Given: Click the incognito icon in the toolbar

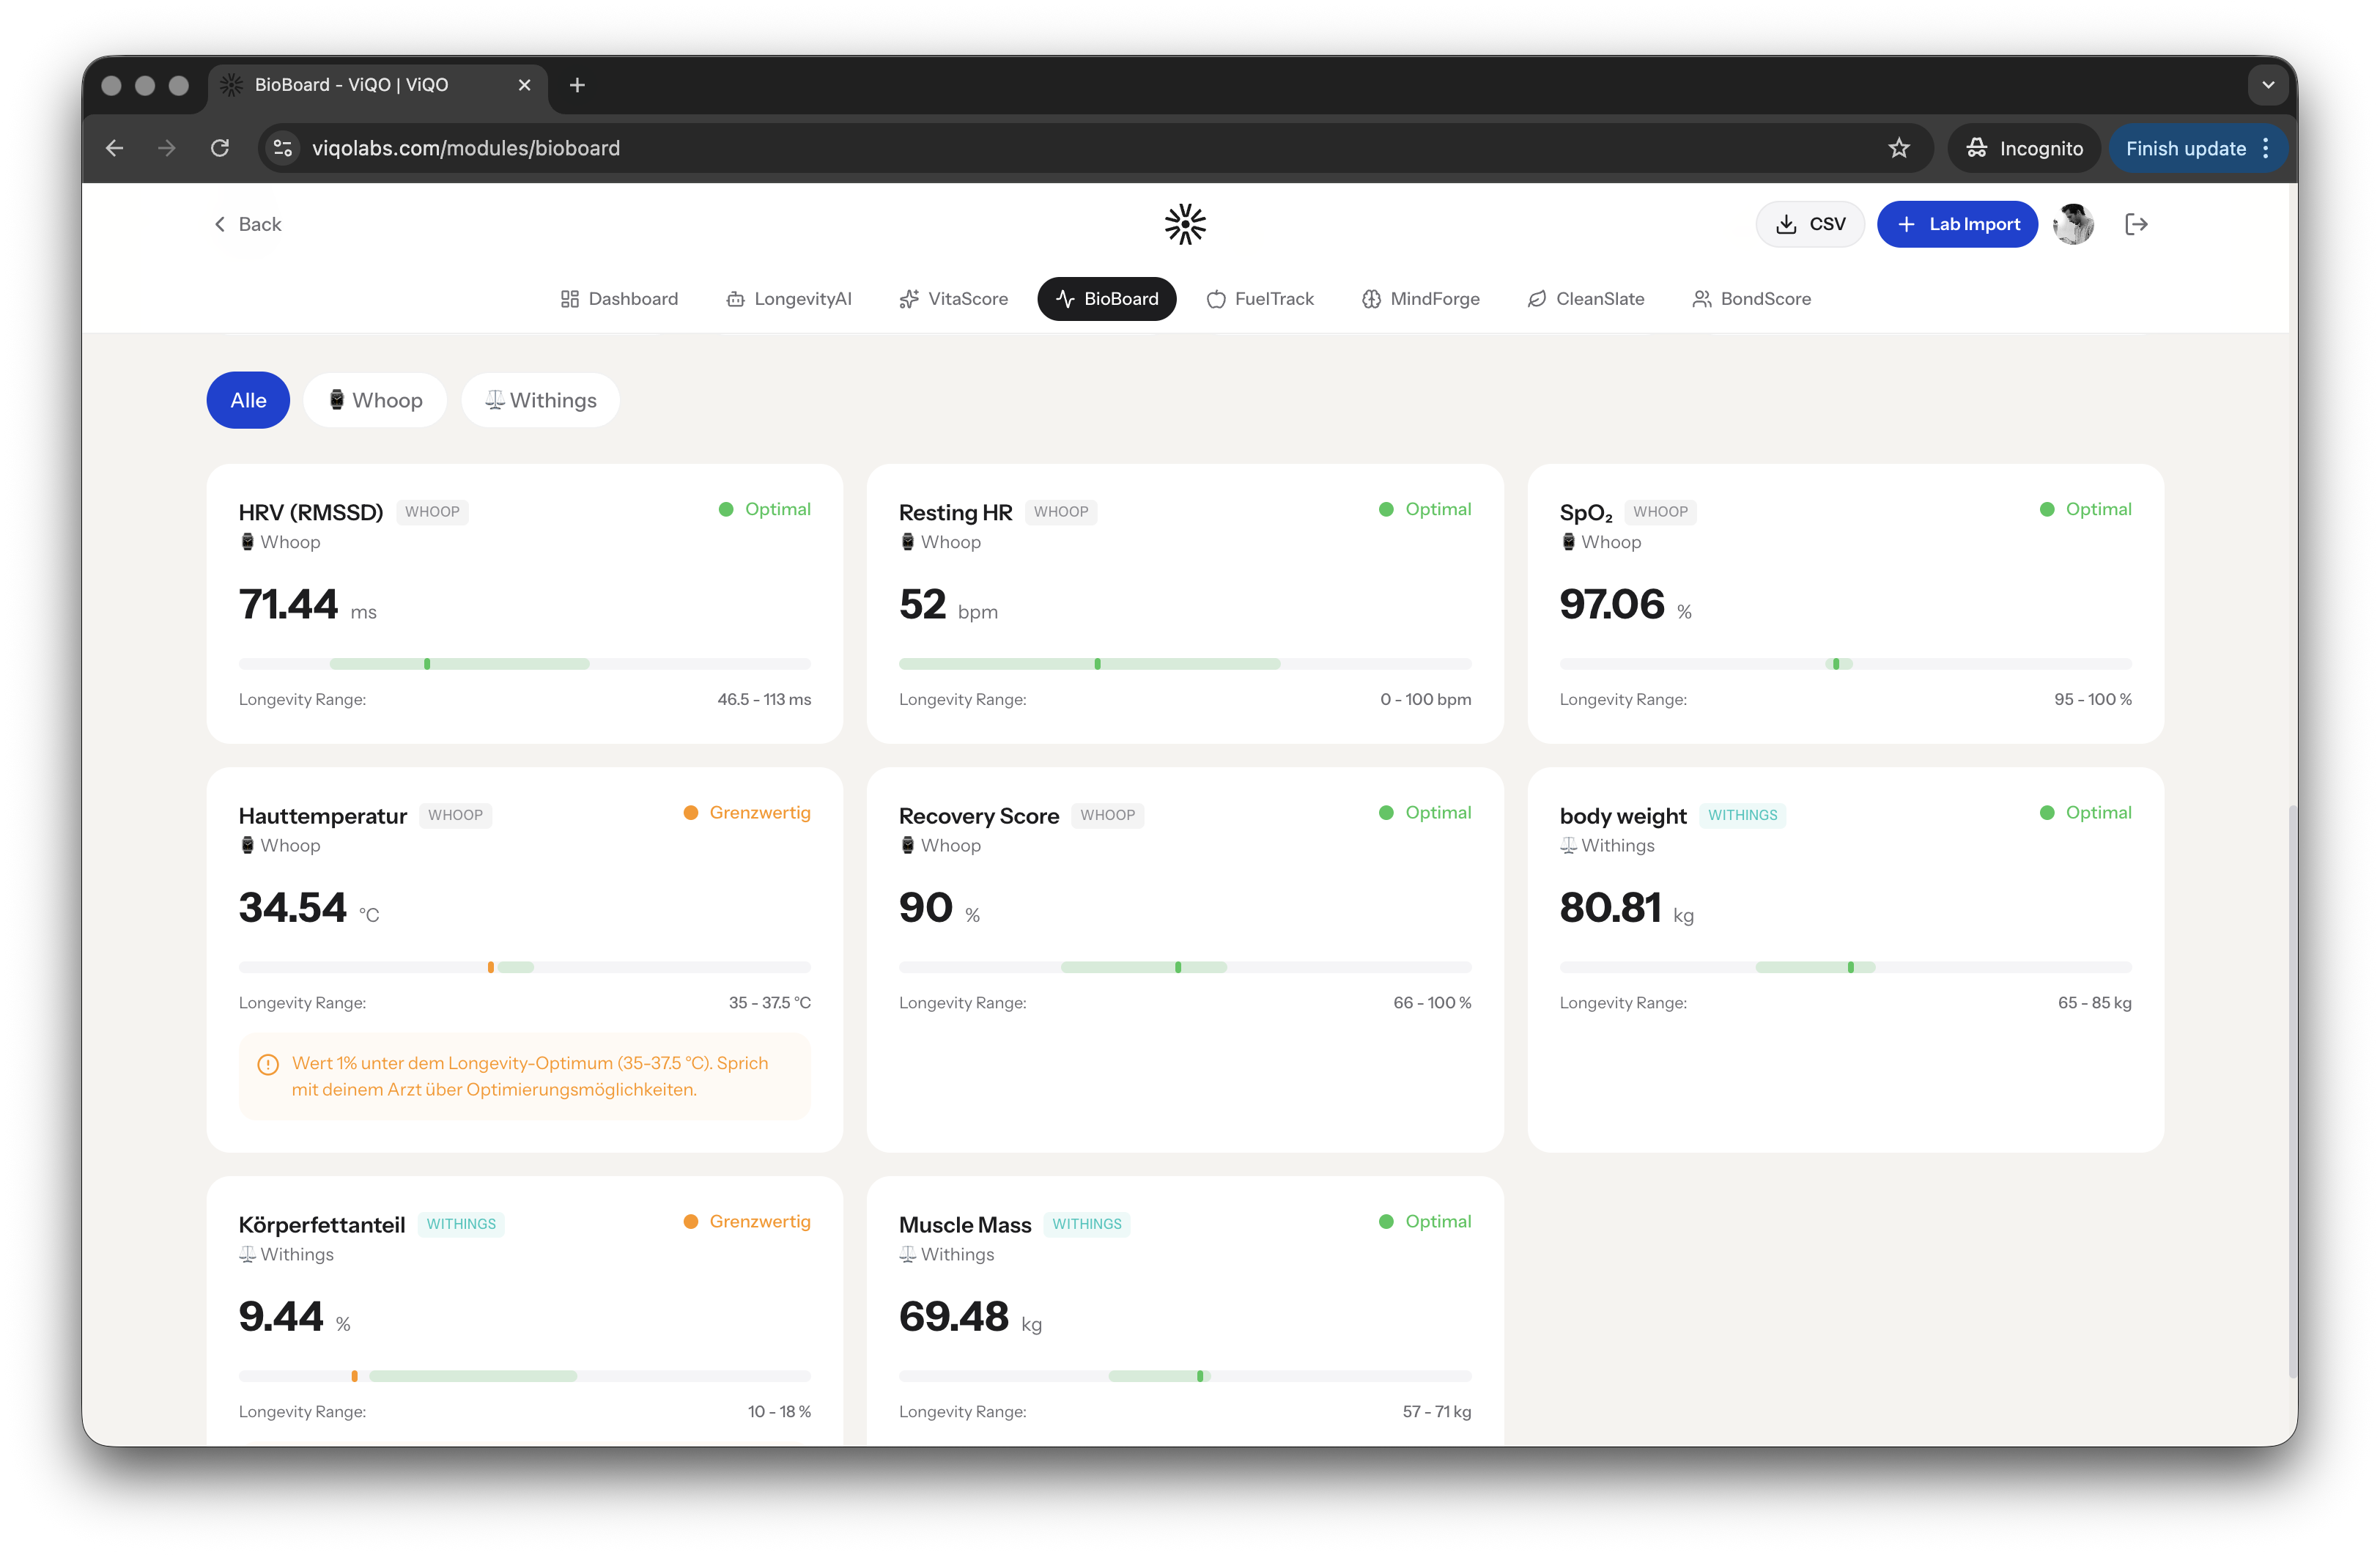Looking at the screenshot, I should point(1977,148).
